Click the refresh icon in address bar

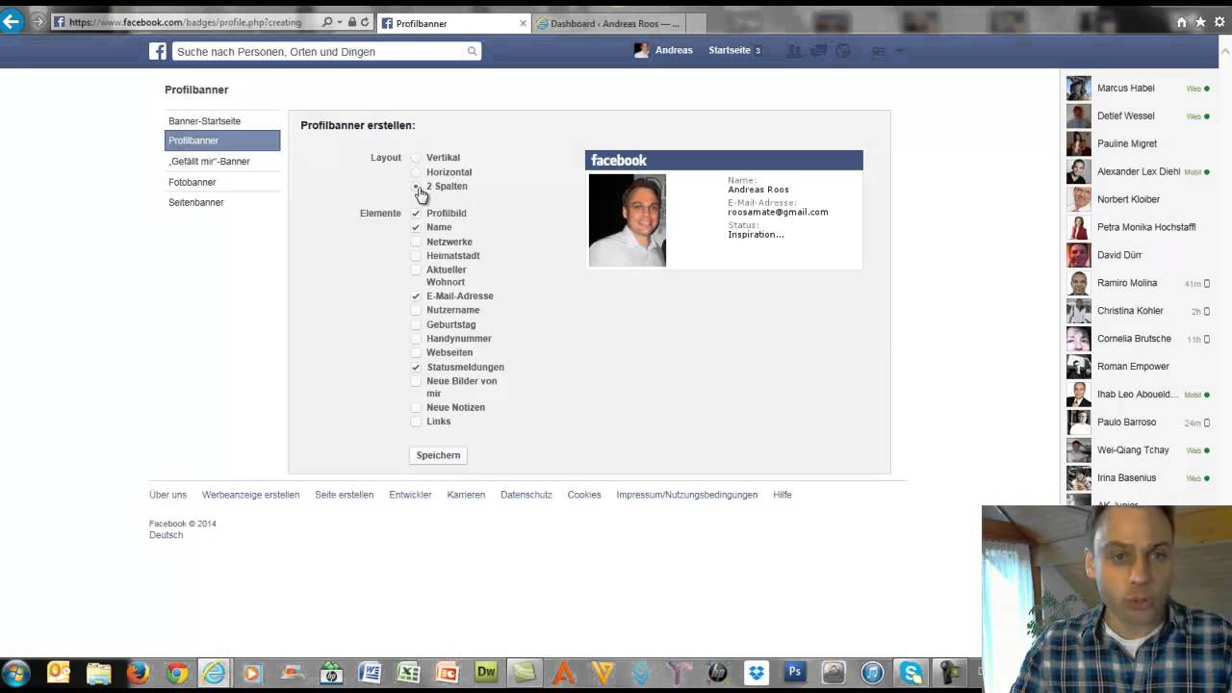coord(365,22)
